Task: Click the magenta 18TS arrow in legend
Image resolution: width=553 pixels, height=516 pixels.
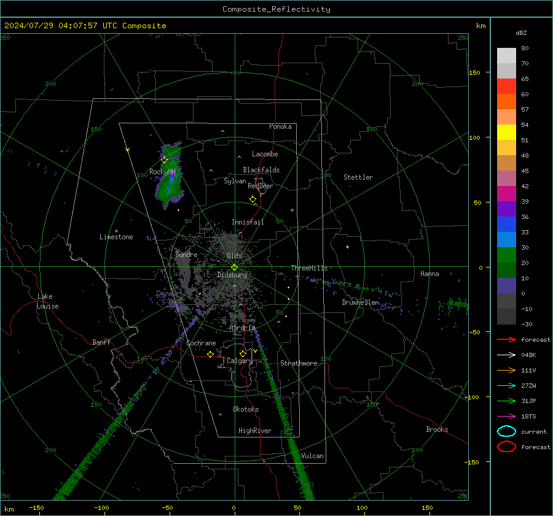Action: [x=506, y=417]
